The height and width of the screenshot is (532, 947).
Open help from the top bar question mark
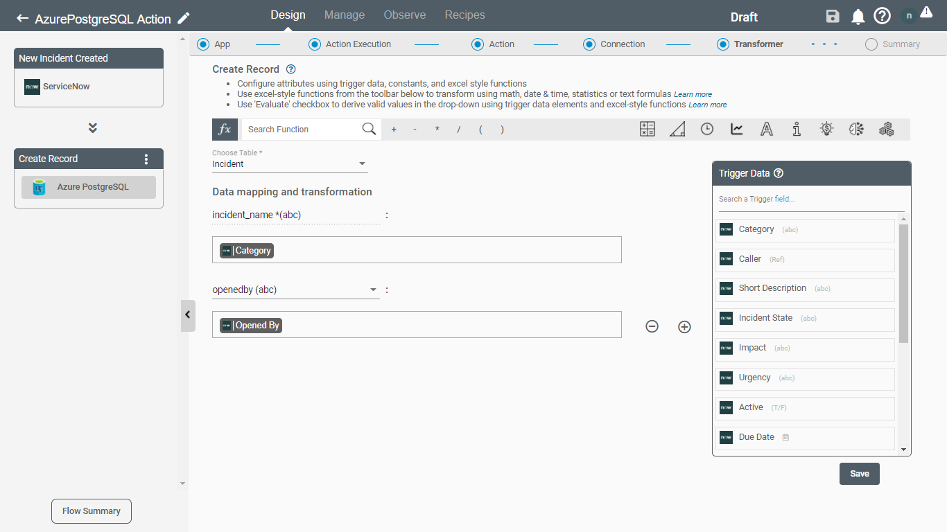pos(882,16)
